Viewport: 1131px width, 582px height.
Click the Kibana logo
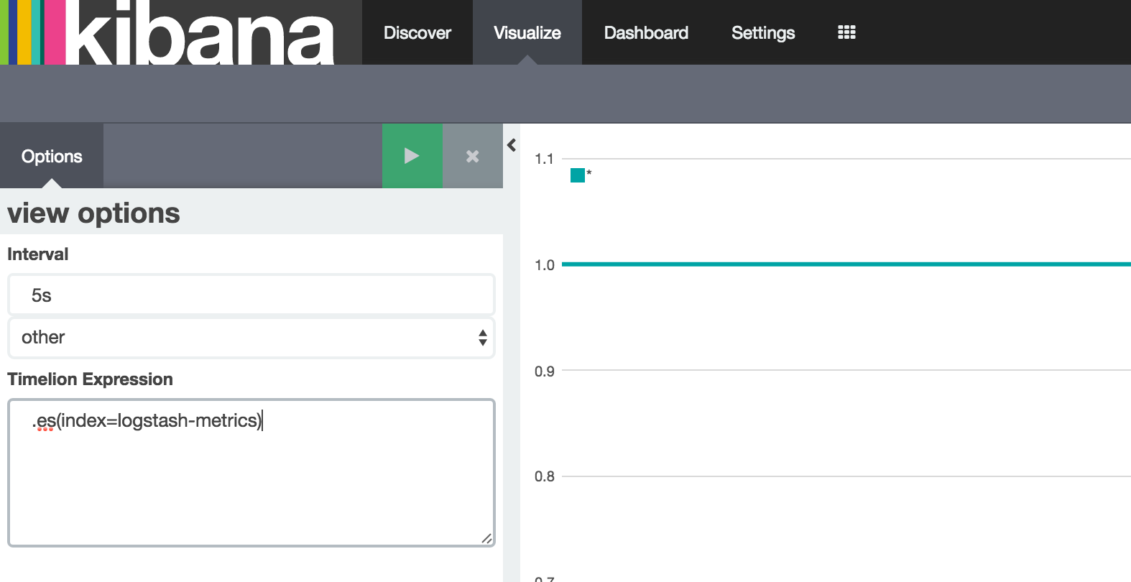point(180,32)
